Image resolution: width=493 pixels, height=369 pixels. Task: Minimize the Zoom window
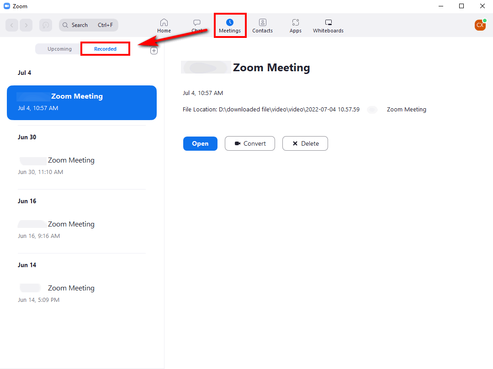[441, 6]
